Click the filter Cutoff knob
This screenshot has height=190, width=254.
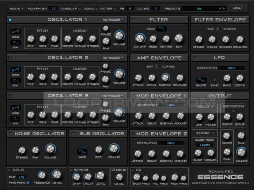point(139,38)
